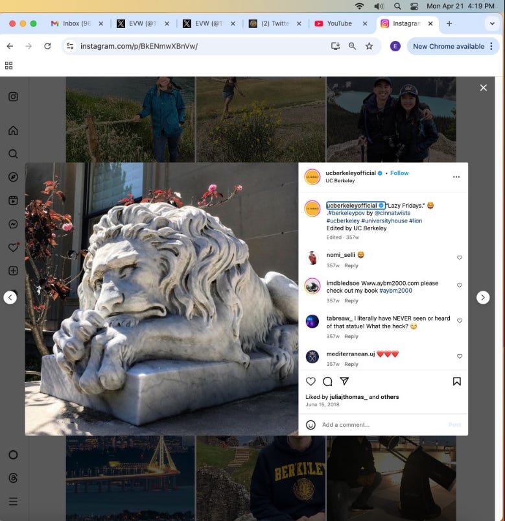Bookmark this page with star icon
Viewport: 505px width, 521px height.
pyautogui.click(x=369, y=46)
